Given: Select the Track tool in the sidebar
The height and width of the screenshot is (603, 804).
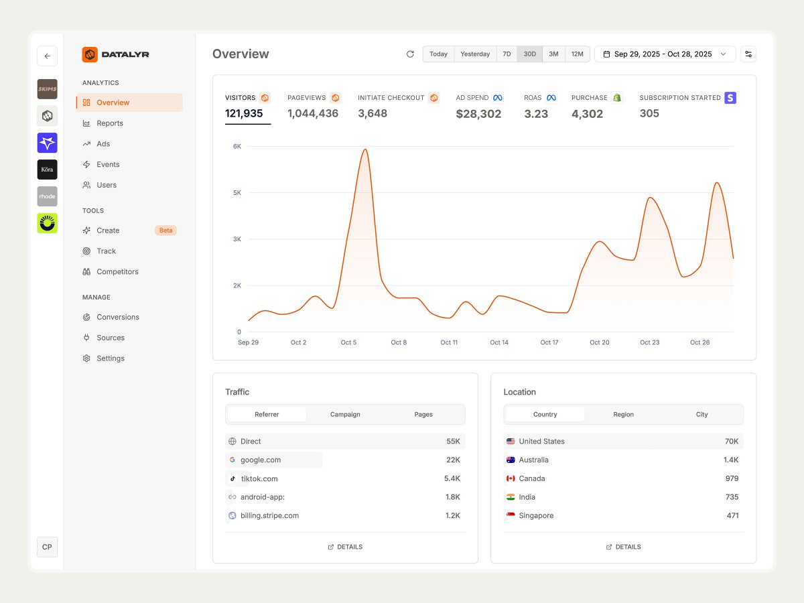Looking at the screenshot, I should tap(107, 251).
